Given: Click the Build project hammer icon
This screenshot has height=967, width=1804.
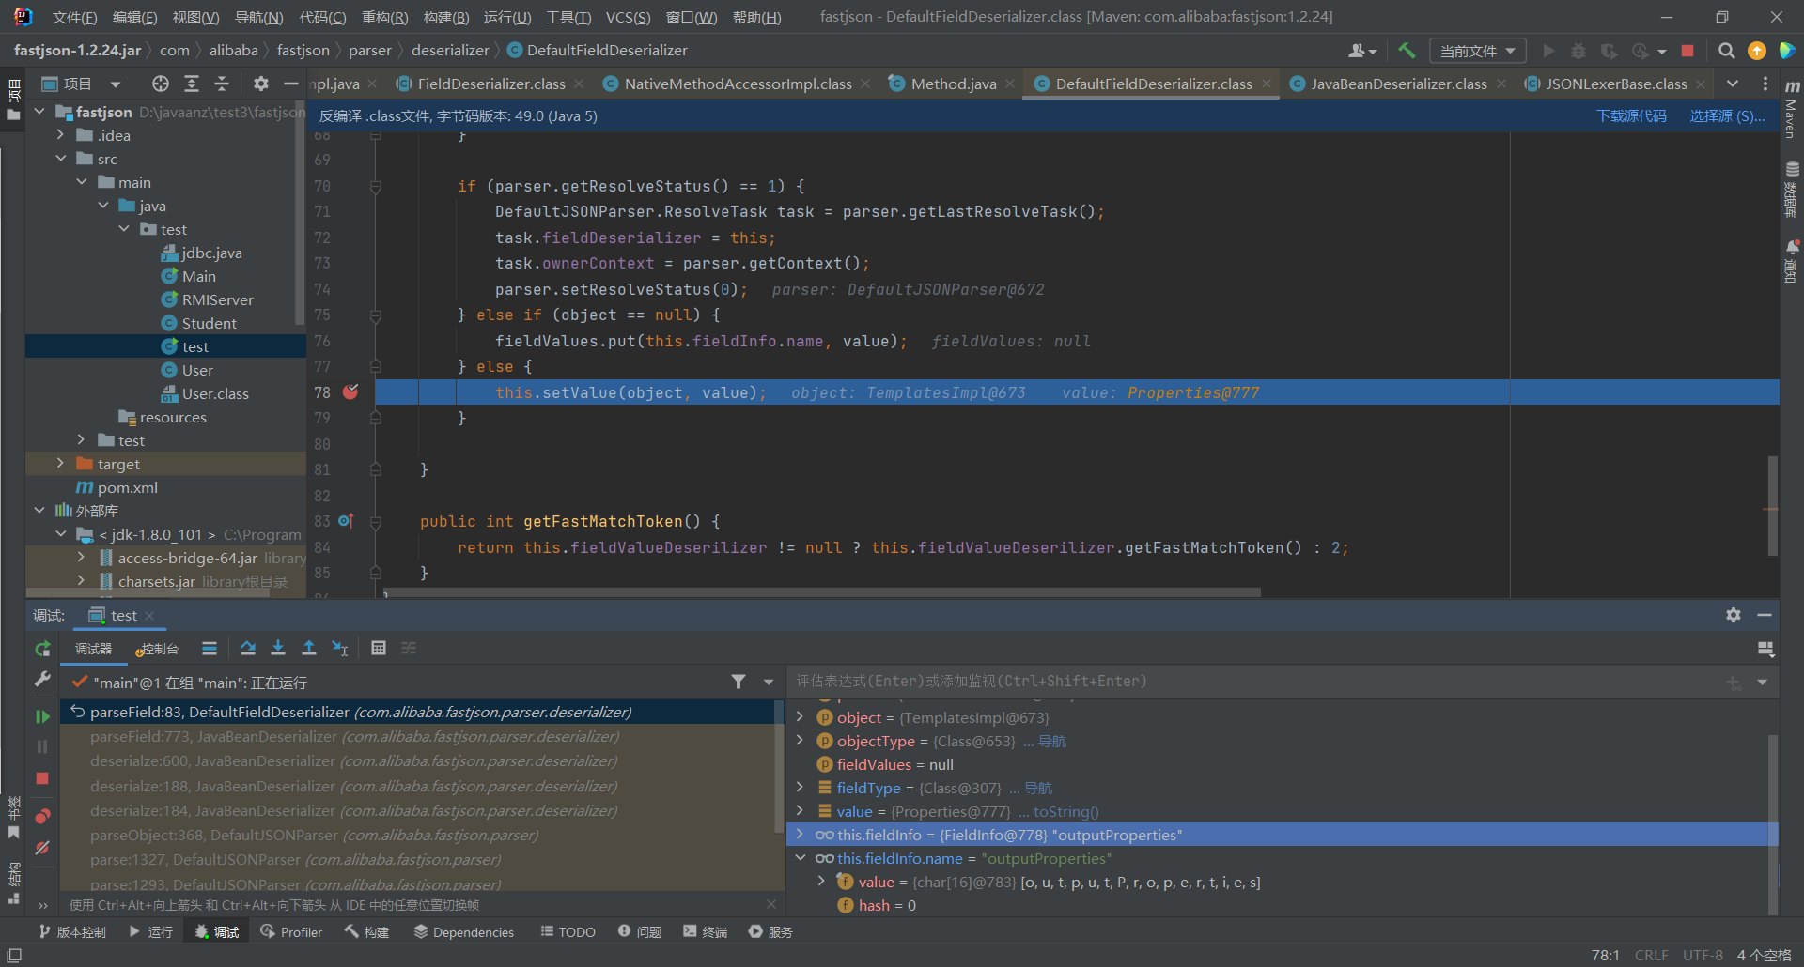Looking at the screenshot, I should pos(1407,51).
